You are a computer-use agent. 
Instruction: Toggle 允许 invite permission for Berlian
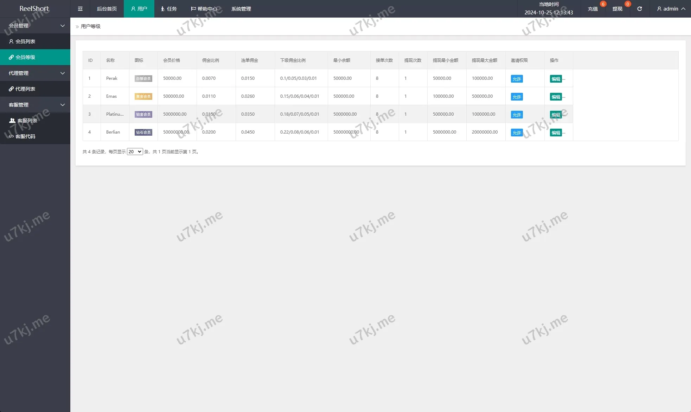[x=517, y=133]
